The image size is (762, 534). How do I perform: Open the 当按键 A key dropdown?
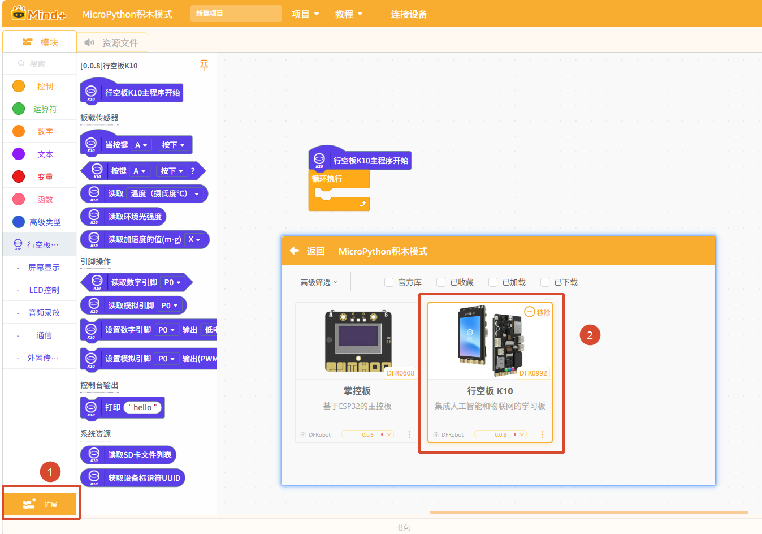[x=141, y=145]
